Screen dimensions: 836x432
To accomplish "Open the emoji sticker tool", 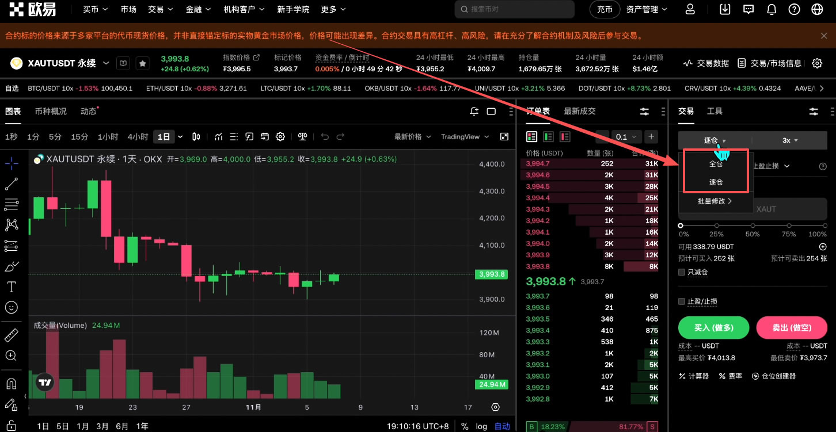I will pyautogui.click(x=12, y=307).
